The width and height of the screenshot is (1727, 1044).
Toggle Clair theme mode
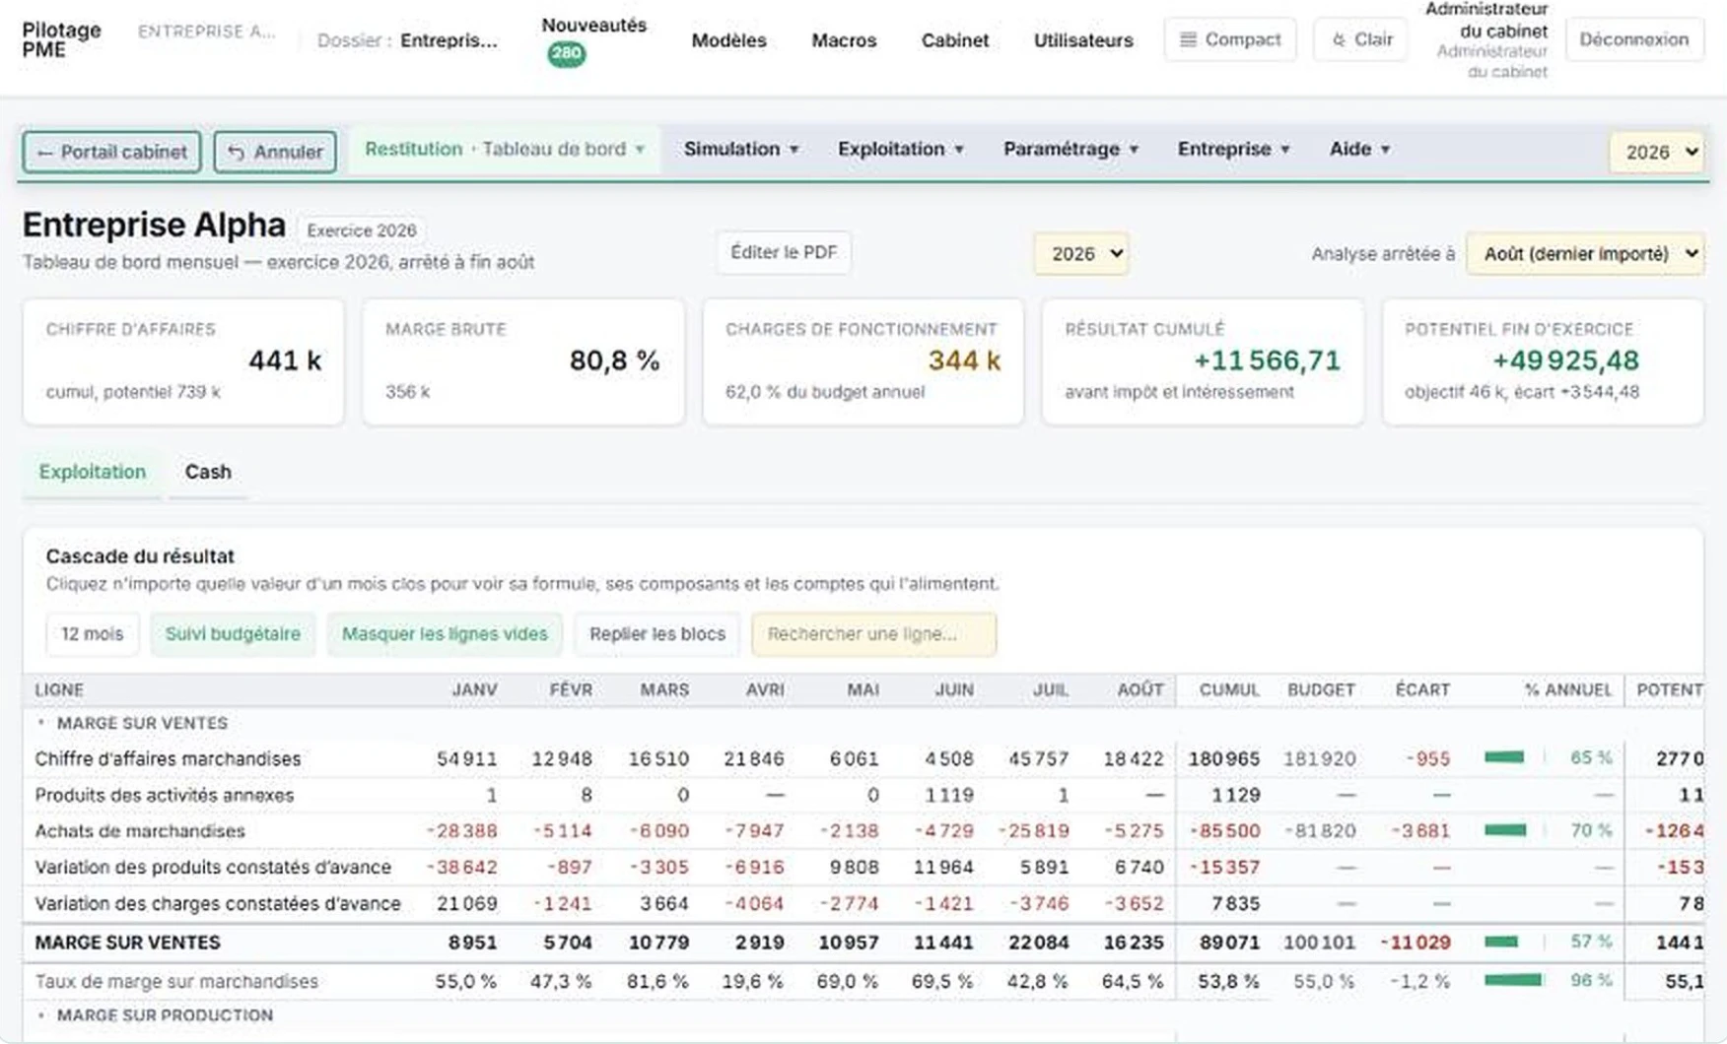click(x=1360, y=39)
